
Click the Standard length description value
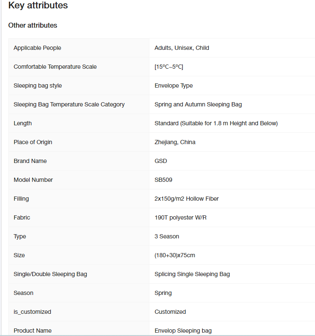pyautogui.click(x=216, y=123)
